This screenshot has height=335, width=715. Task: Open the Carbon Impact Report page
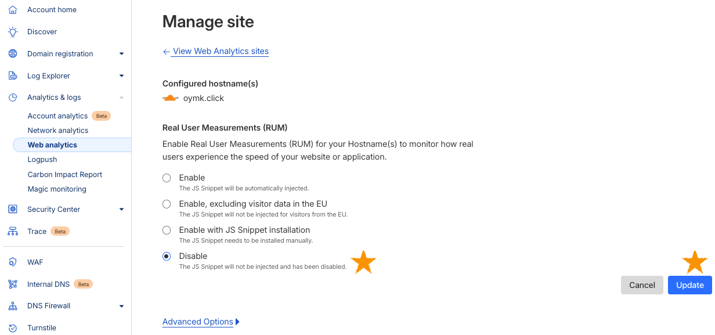point(65,175)
